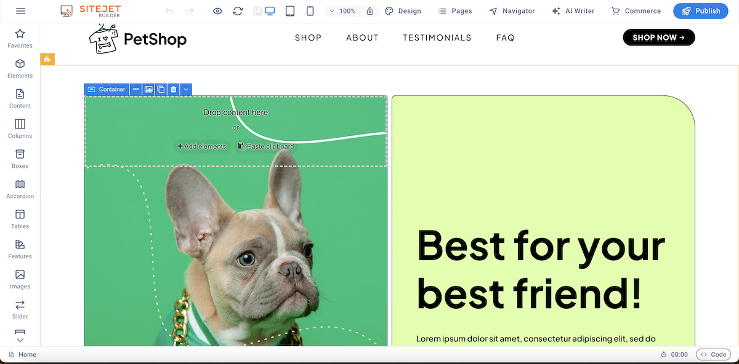The image size is (739, 364).
Task: Switch to tablet viewport
Action: [290, 11]
